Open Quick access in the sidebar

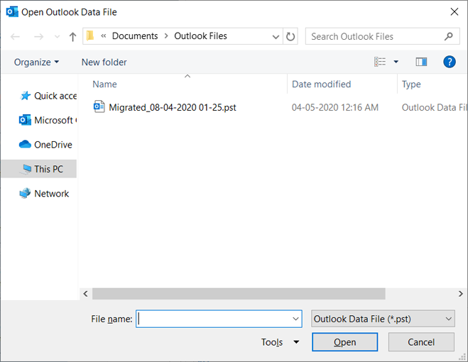coord(48,96)
